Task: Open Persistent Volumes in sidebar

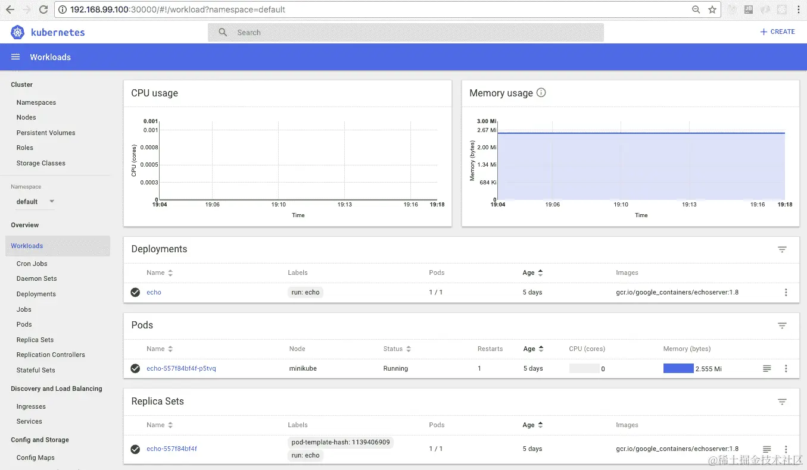Action: tap(46, 133)
